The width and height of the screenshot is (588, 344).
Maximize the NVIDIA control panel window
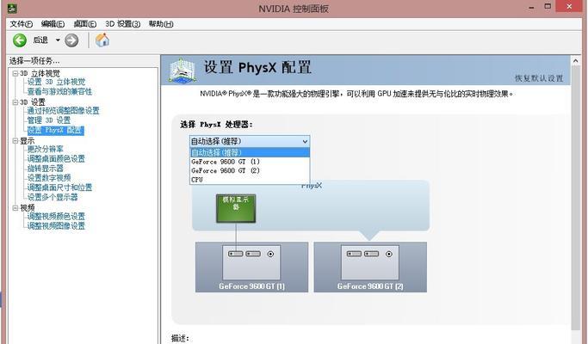548,7
